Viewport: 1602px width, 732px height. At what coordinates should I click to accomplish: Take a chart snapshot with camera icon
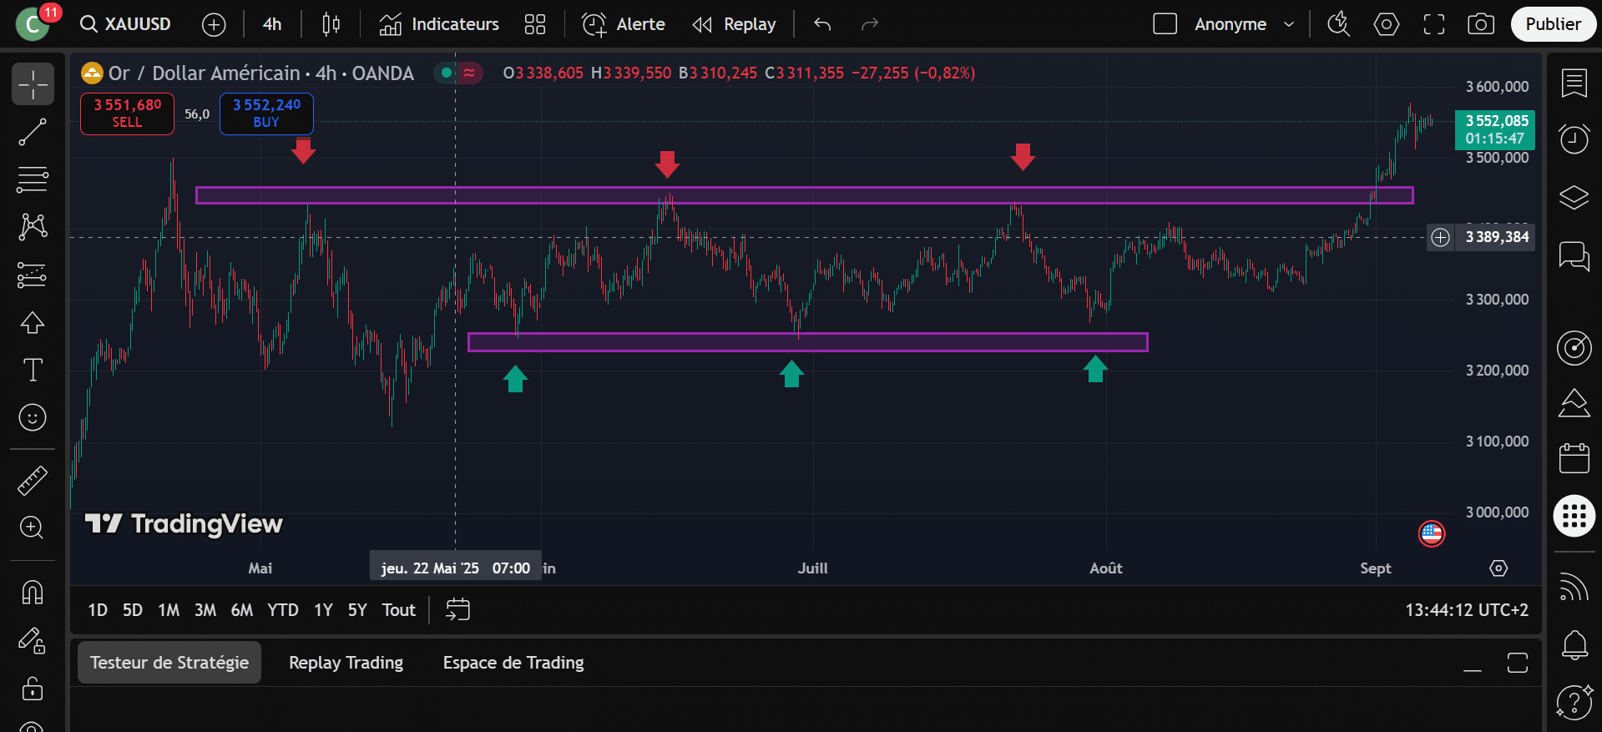(x=1480, y=24)
